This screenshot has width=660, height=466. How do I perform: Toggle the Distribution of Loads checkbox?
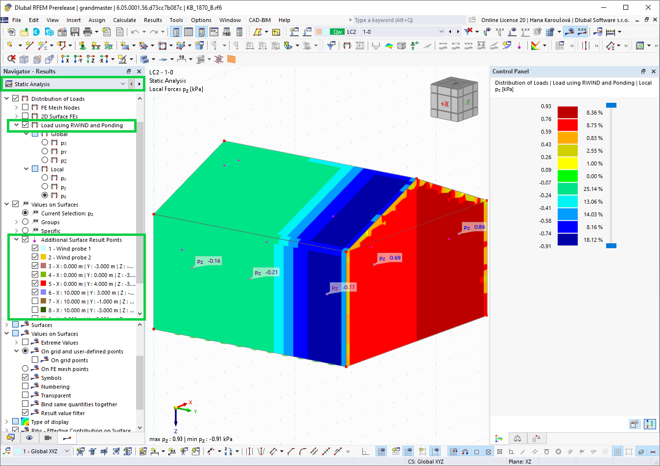pos(15,98)
